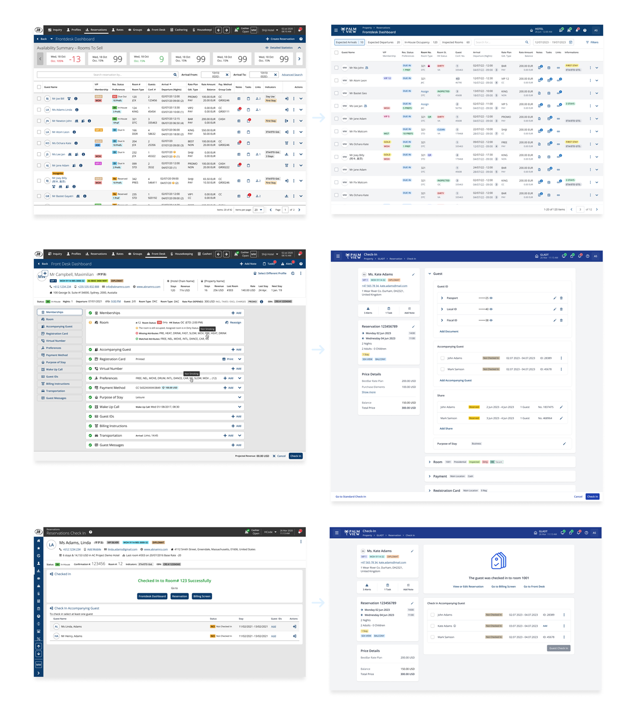
Task: Tick select-all checkbox in Palm View dashboard header
Action: coord(337,53)
